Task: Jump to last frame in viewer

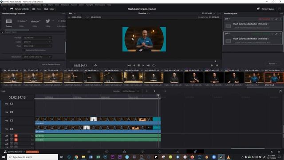Action: pos(148,65)
